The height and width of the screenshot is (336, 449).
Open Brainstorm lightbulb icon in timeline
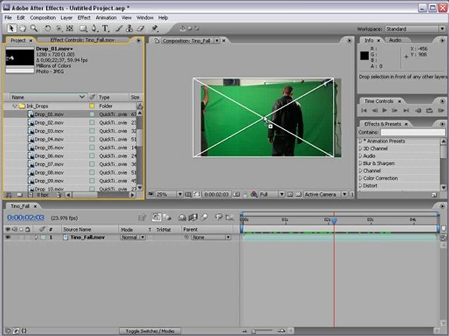218,218
